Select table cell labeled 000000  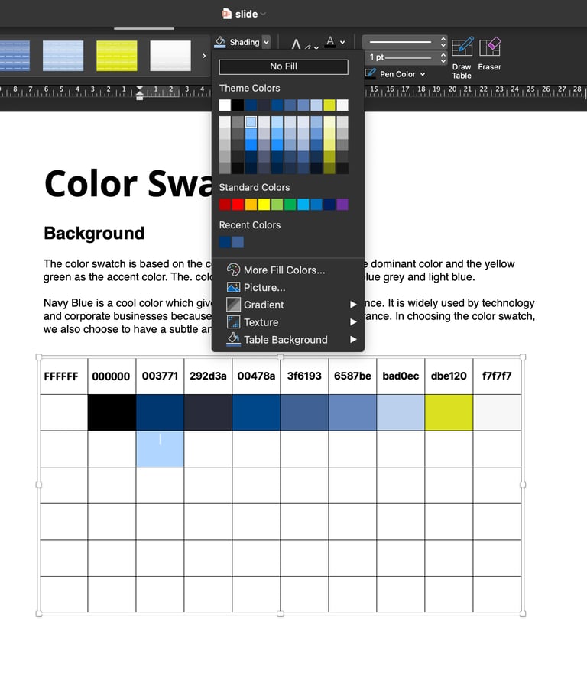coord(112,376)
